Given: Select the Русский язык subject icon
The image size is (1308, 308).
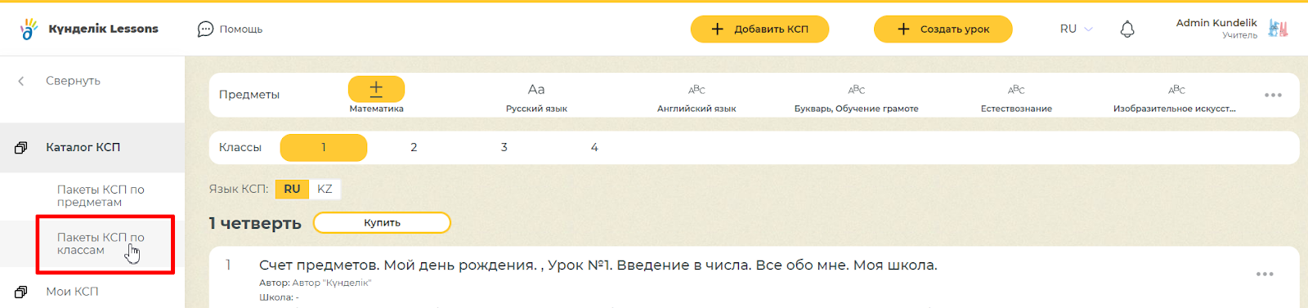Looking at the screenshot, I should click(536, 89).
